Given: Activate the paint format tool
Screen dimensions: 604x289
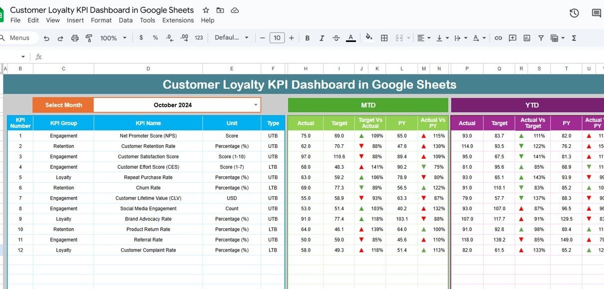Looking at the screenshot, I should tap(89, 38).
